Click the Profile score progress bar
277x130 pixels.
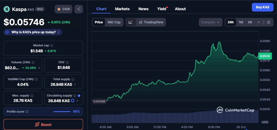click(x=62, y=112)
